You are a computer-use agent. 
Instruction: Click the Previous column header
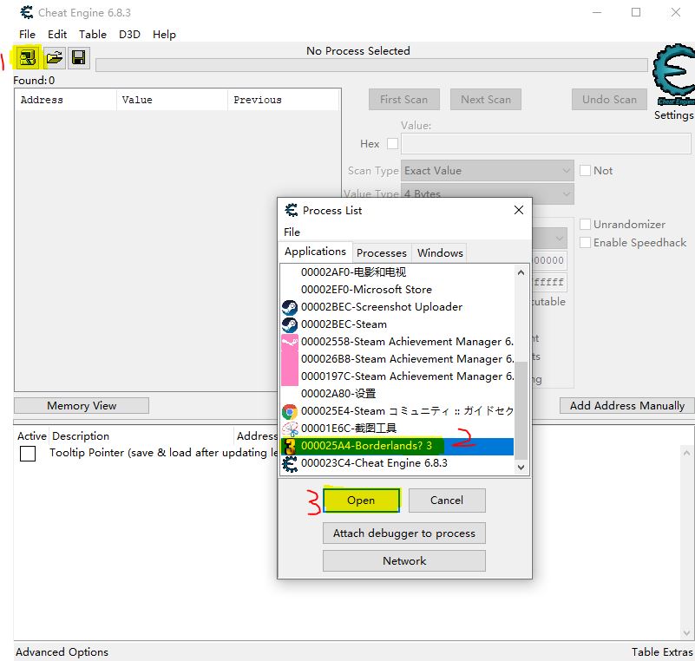(284, 100)
